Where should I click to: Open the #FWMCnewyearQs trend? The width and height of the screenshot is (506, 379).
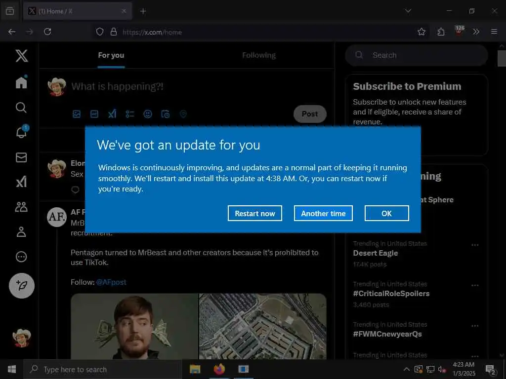pyautogui.click(x=387, y=334)
